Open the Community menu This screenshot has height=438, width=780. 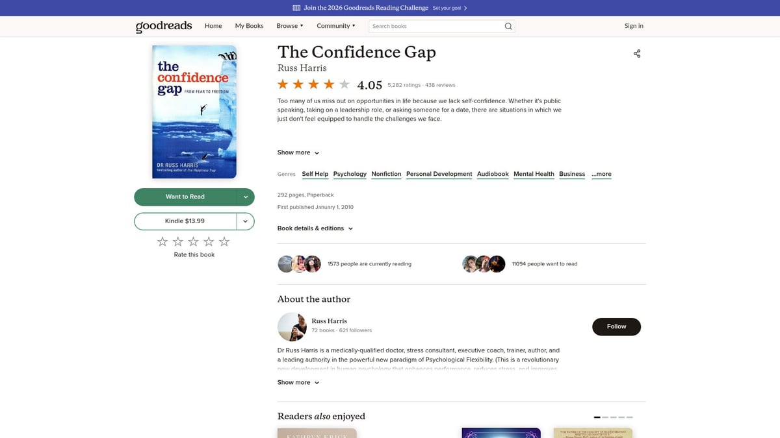(x=335, y=26)
